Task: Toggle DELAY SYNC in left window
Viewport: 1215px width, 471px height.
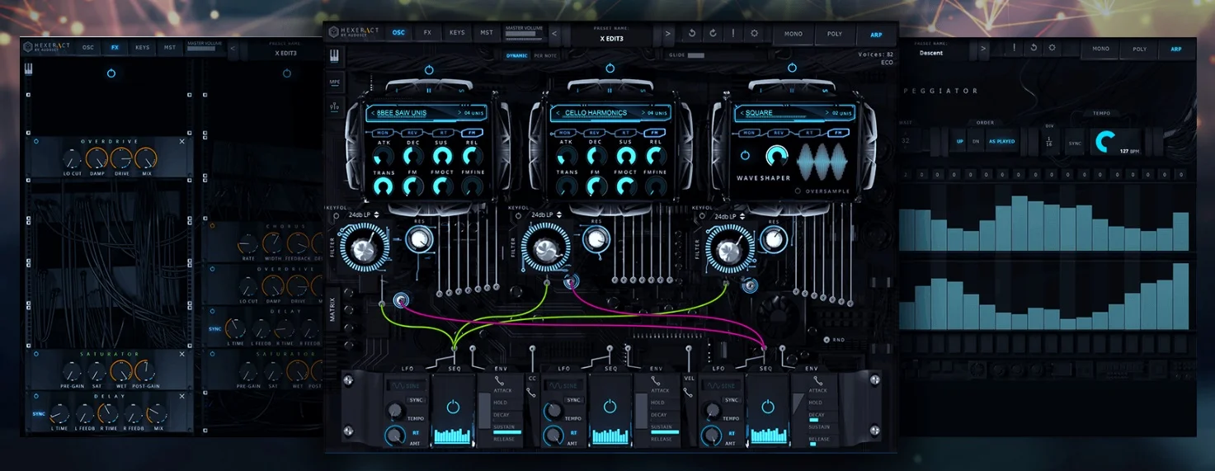Action: pos(38,413)
